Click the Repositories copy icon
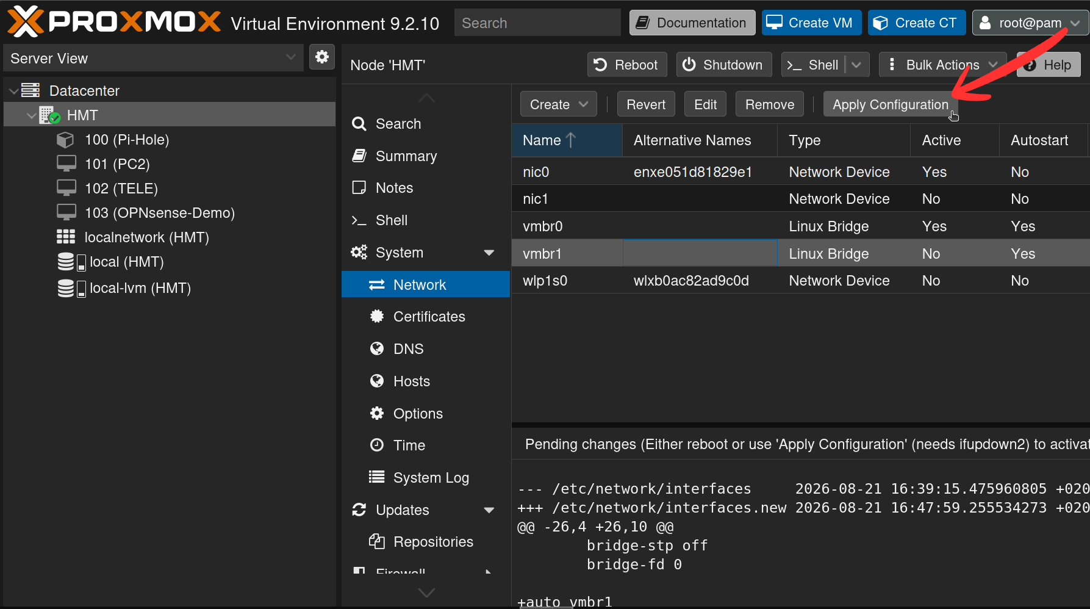Viewport: 1090px width, 609px height. [x=377, y=541]
